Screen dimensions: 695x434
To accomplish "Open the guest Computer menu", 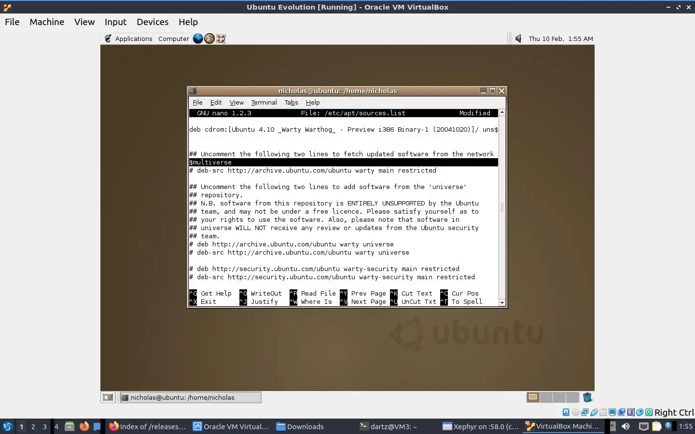I will (174, 39).
